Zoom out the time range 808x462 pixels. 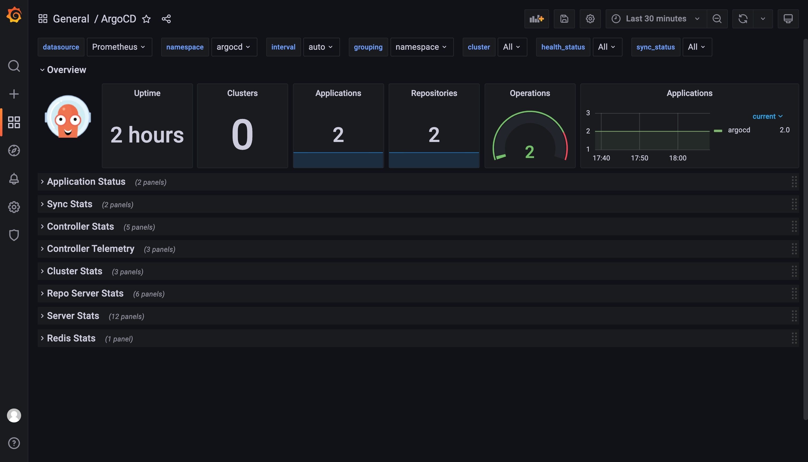click(x=717, y=19)
